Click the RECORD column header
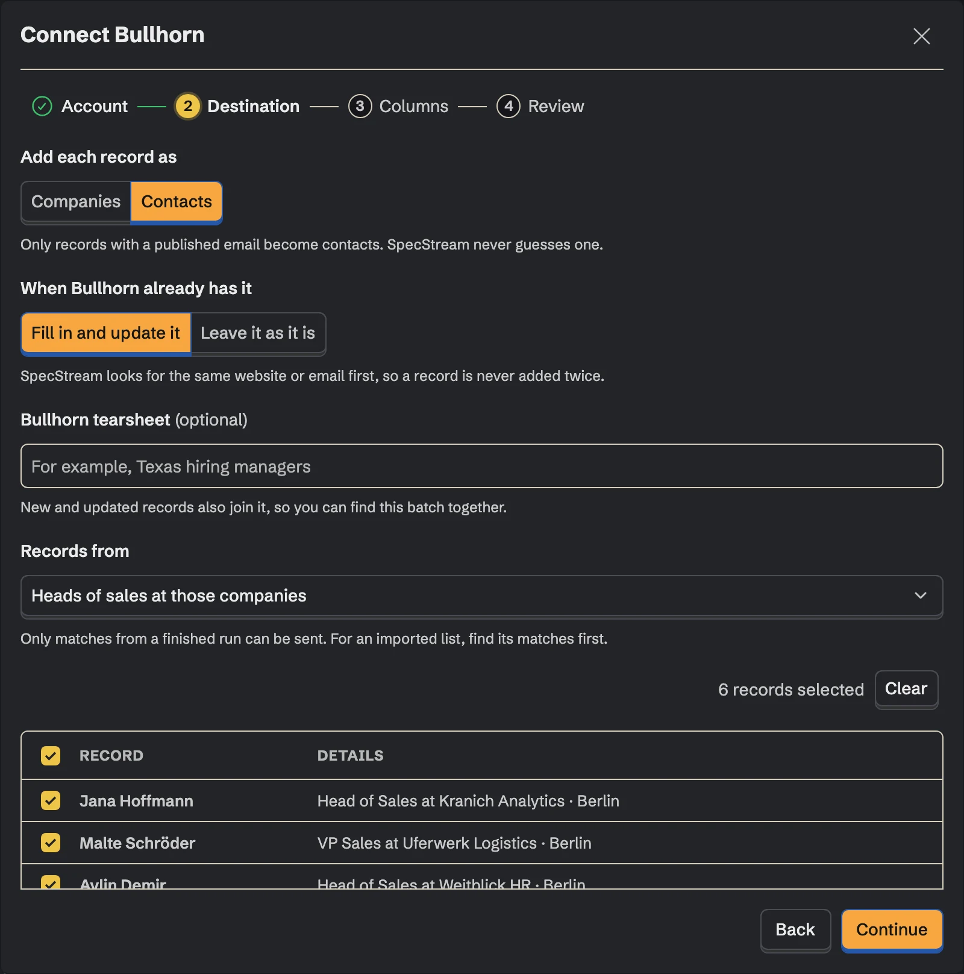964x974 pixels. click(x=111, y=756)
